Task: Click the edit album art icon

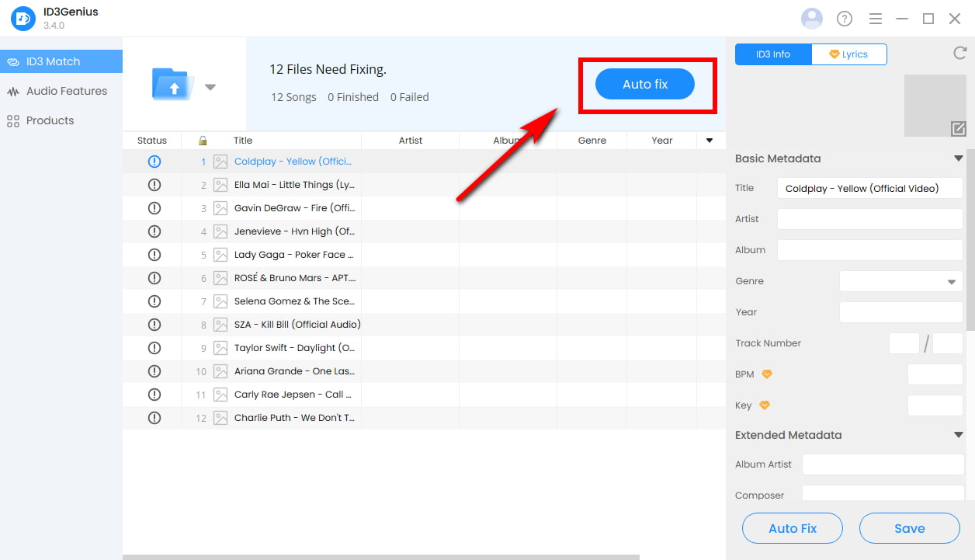Action: pos(958,129)
